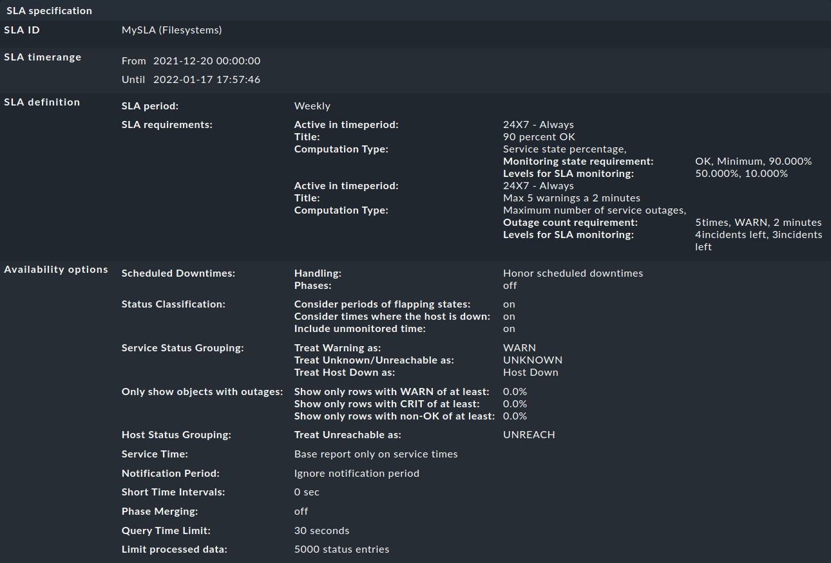The height and width of the screenshot is (563, 831).
Task: Click the '90 percent OK' requirement title
Action: click(x=539, y=136)
